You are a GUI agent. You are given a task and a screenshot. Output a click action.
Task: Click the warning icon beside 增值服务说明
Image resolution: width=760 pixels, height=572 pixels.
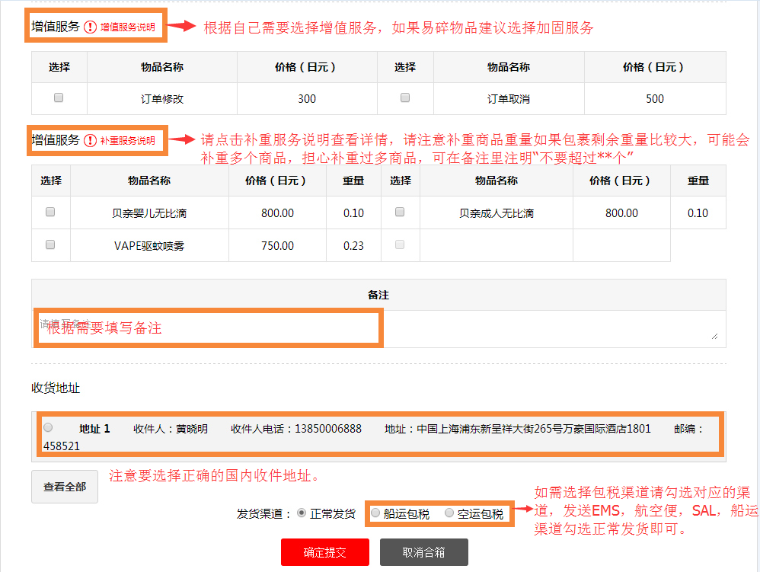pyautogui.click(x=91, y=27)
